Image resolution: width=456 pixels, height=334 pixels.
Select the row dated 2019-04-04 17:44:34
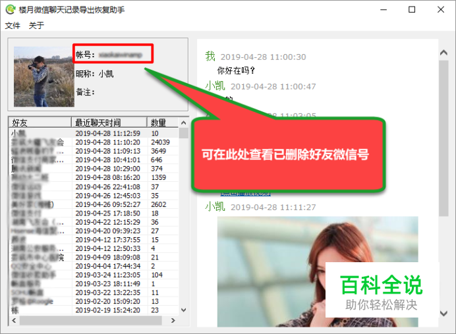pyautogui.click(x=94, y=266)
